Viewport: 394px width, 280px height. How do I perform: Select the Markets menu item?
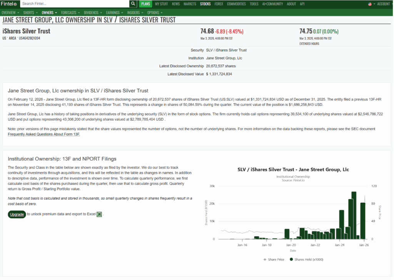[190, 4]
